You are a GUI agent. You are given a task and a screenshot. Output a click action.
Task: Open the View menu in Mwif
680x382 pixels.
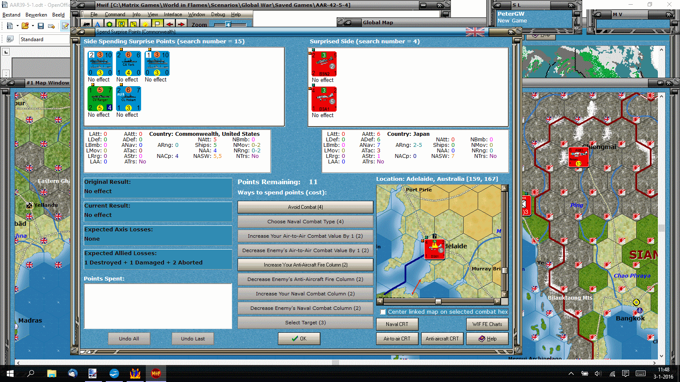click(x=153, y=14)
